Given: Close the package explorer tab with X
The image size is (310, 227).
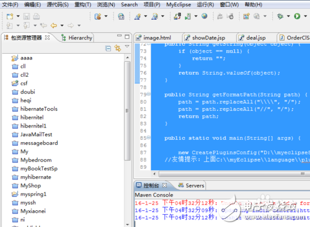Looking at the screenshot, I should [47, 38].
